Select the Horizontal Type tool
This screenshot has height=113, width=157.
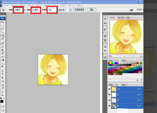pyautogui.click(x=3, y=74)
